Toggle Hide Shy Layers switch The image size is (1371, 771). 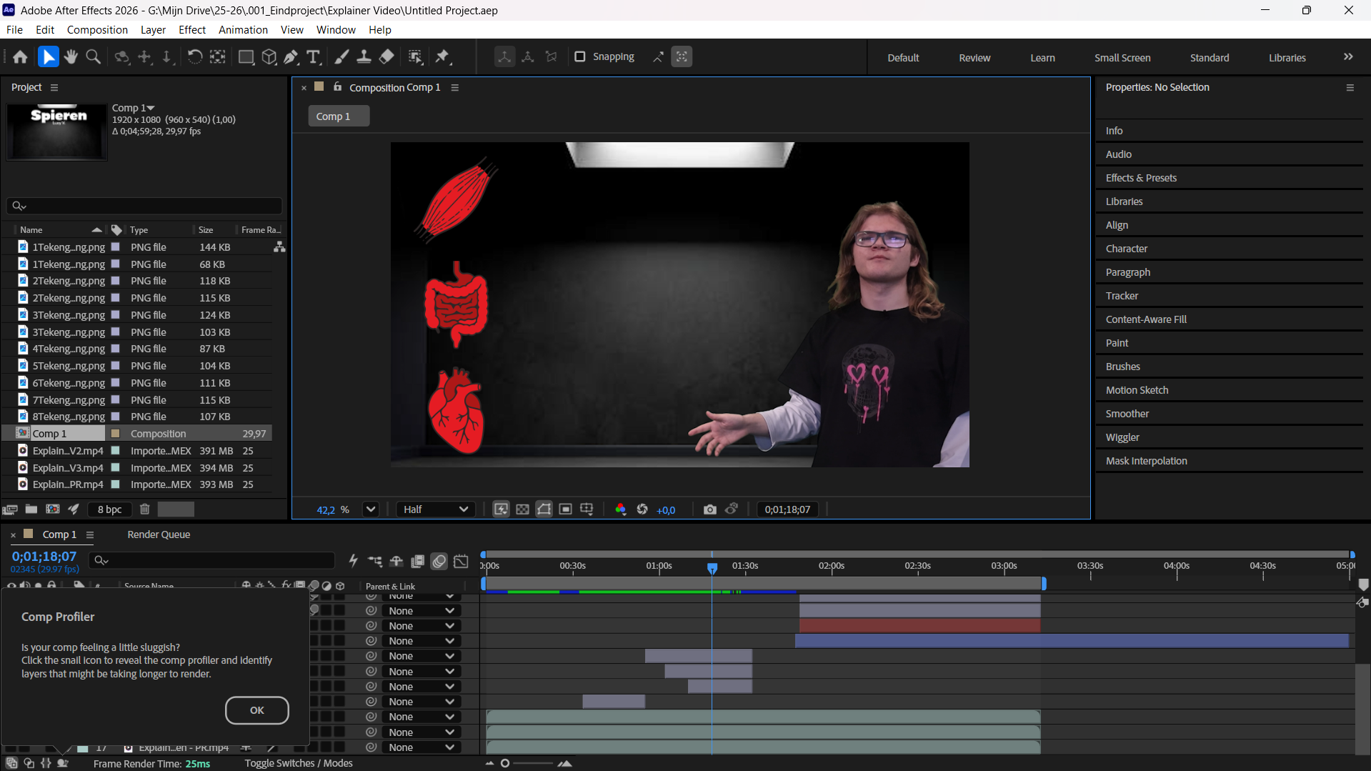tap(397, 561)
